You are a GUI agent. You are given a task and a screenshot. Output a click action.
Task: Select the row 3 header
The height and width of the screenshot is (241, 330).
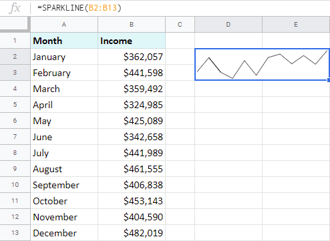point(15,73)
